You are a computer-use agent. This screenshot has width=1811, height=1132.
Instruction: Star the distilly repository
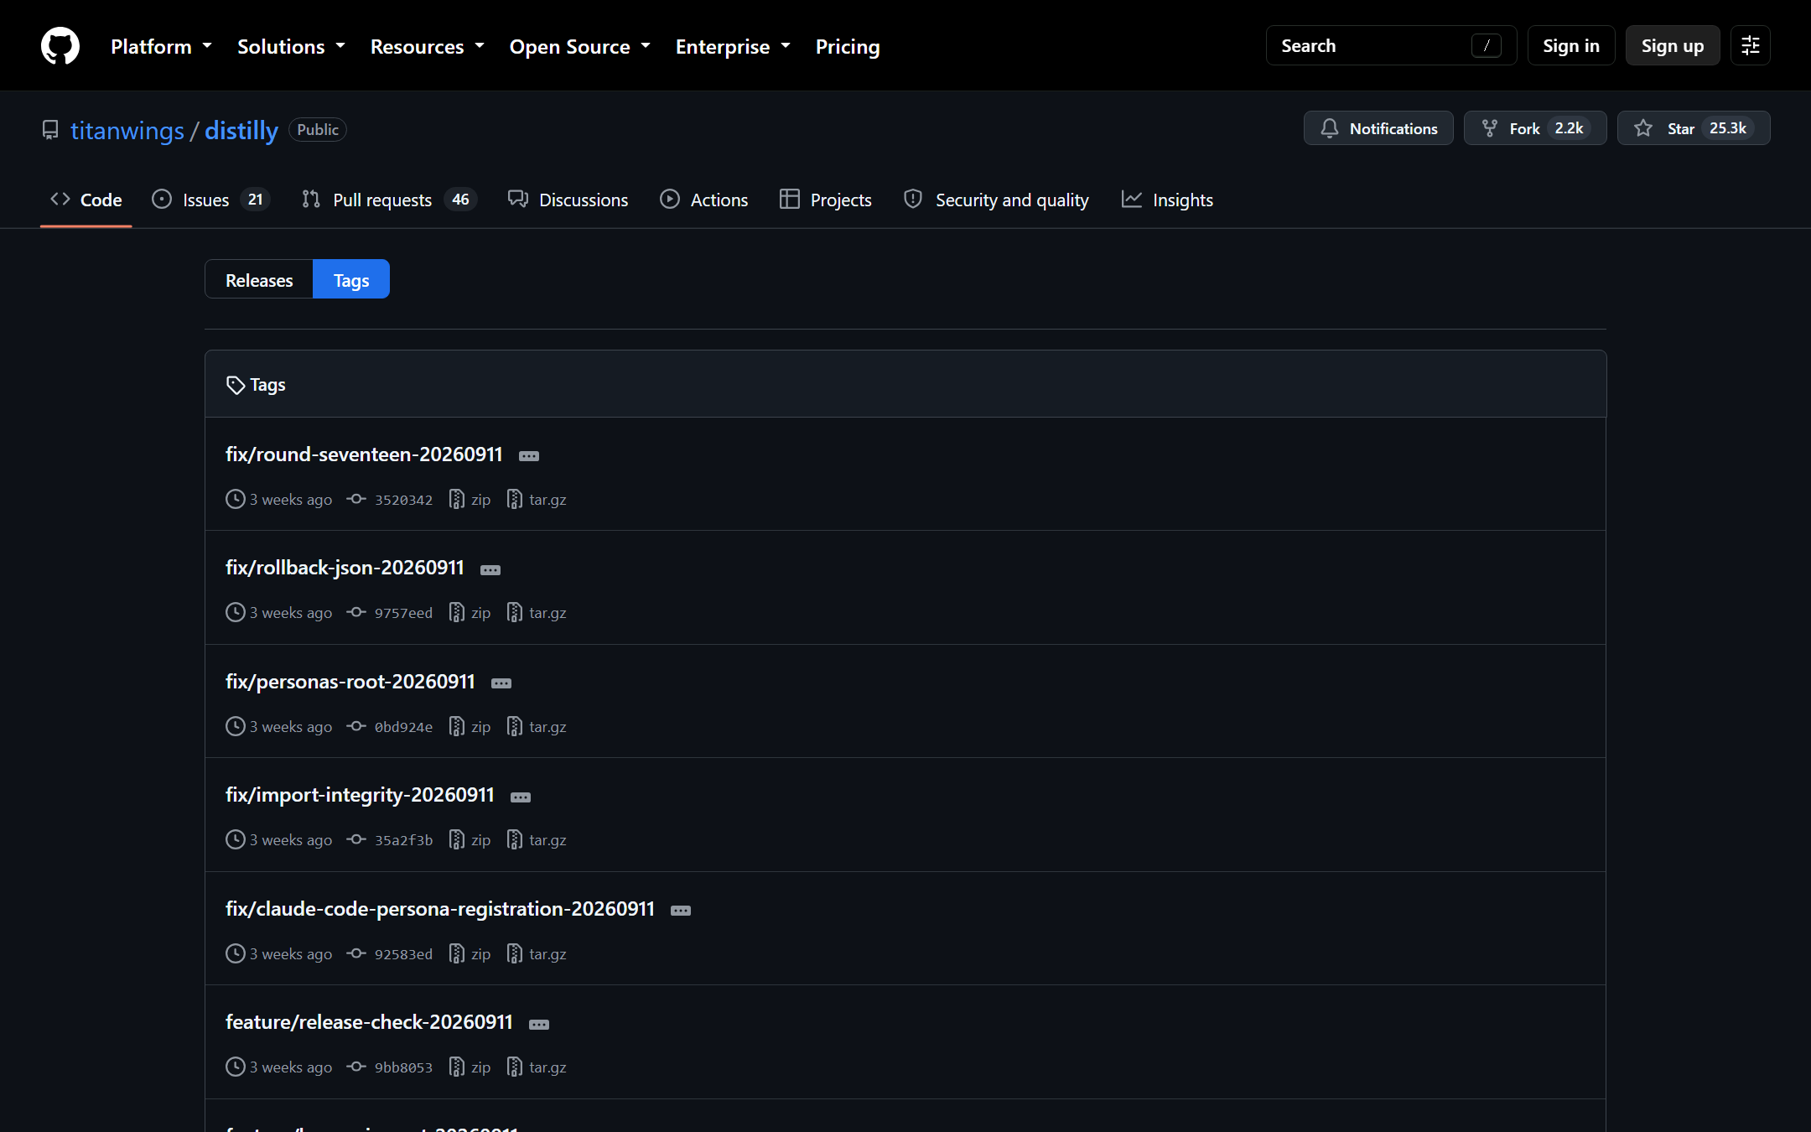pos(1693,128)
